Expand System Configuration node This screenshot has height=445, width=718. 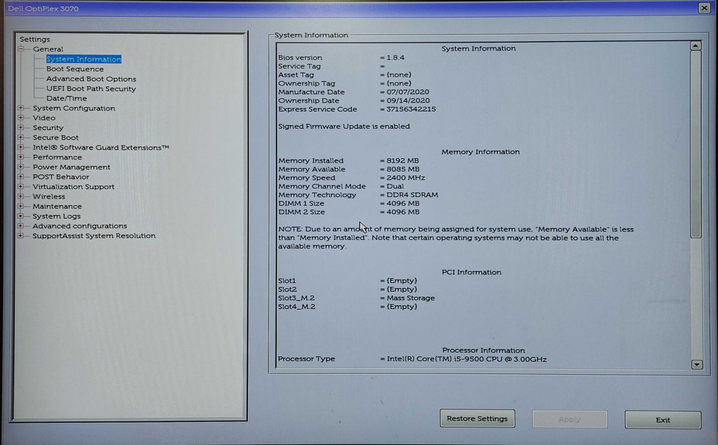(20, 108)
